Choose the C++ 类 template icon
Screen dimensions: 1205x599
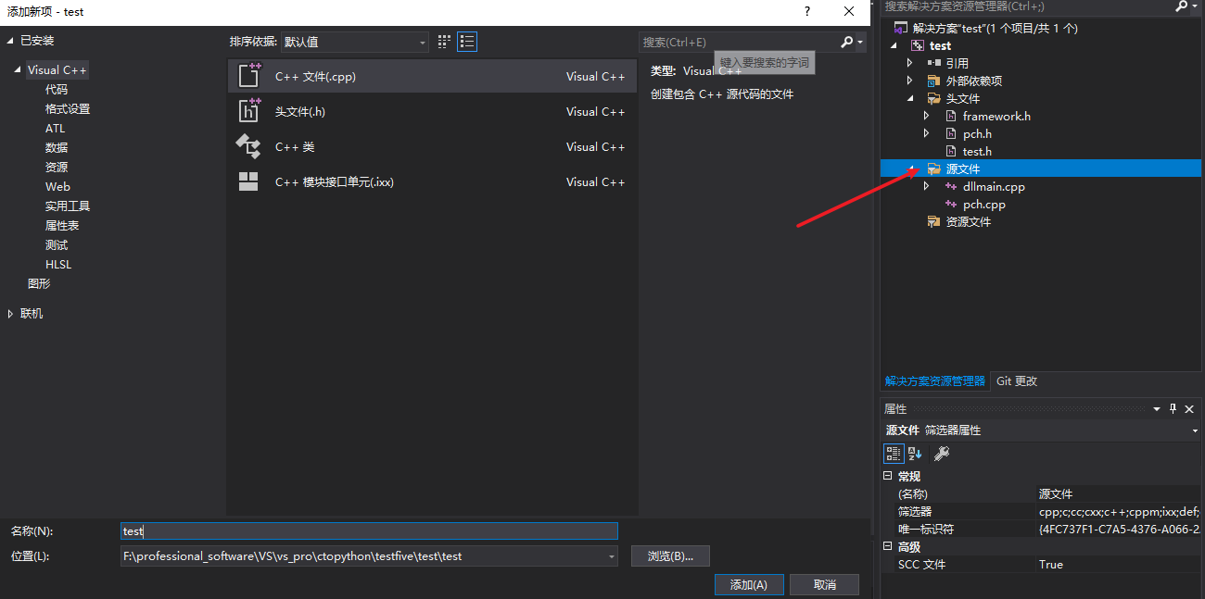click(x=249, y=146)
